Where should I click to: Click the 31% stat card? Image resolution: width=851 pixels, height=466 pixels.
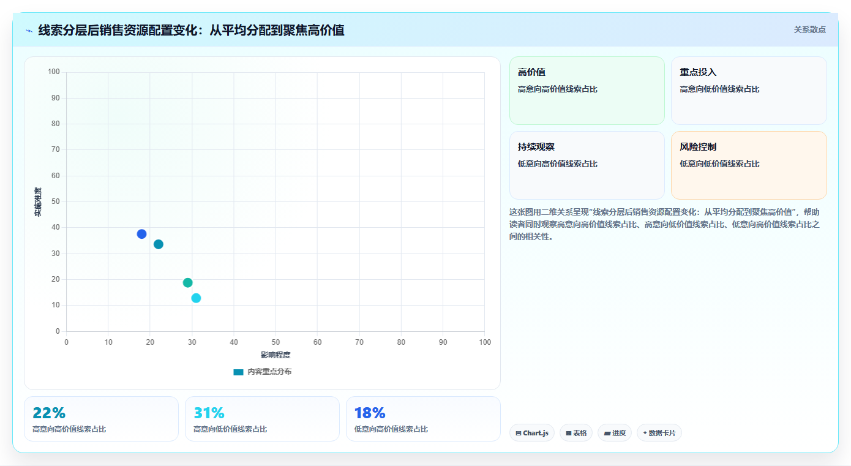262,419
